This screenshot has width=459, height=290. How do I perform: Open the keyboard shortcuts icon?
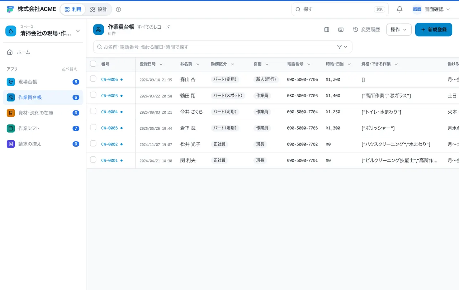341,30
